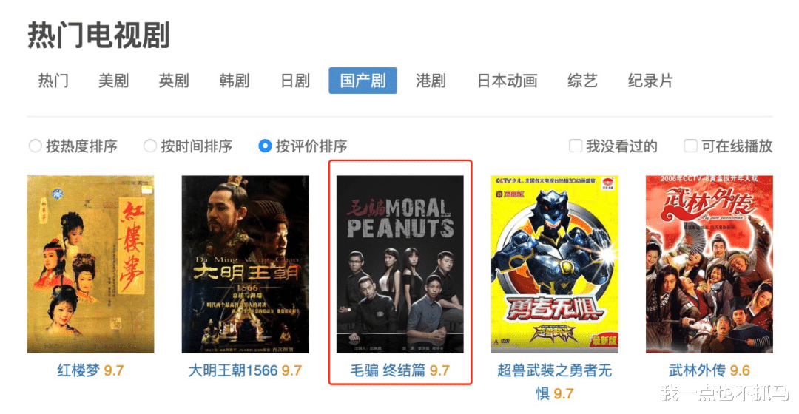Switch to the 纪录片 tab
Screen dimensions: 799x414
[651, 81]
